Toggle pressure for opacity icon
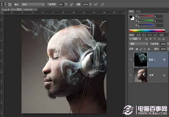 pos(71,5)
